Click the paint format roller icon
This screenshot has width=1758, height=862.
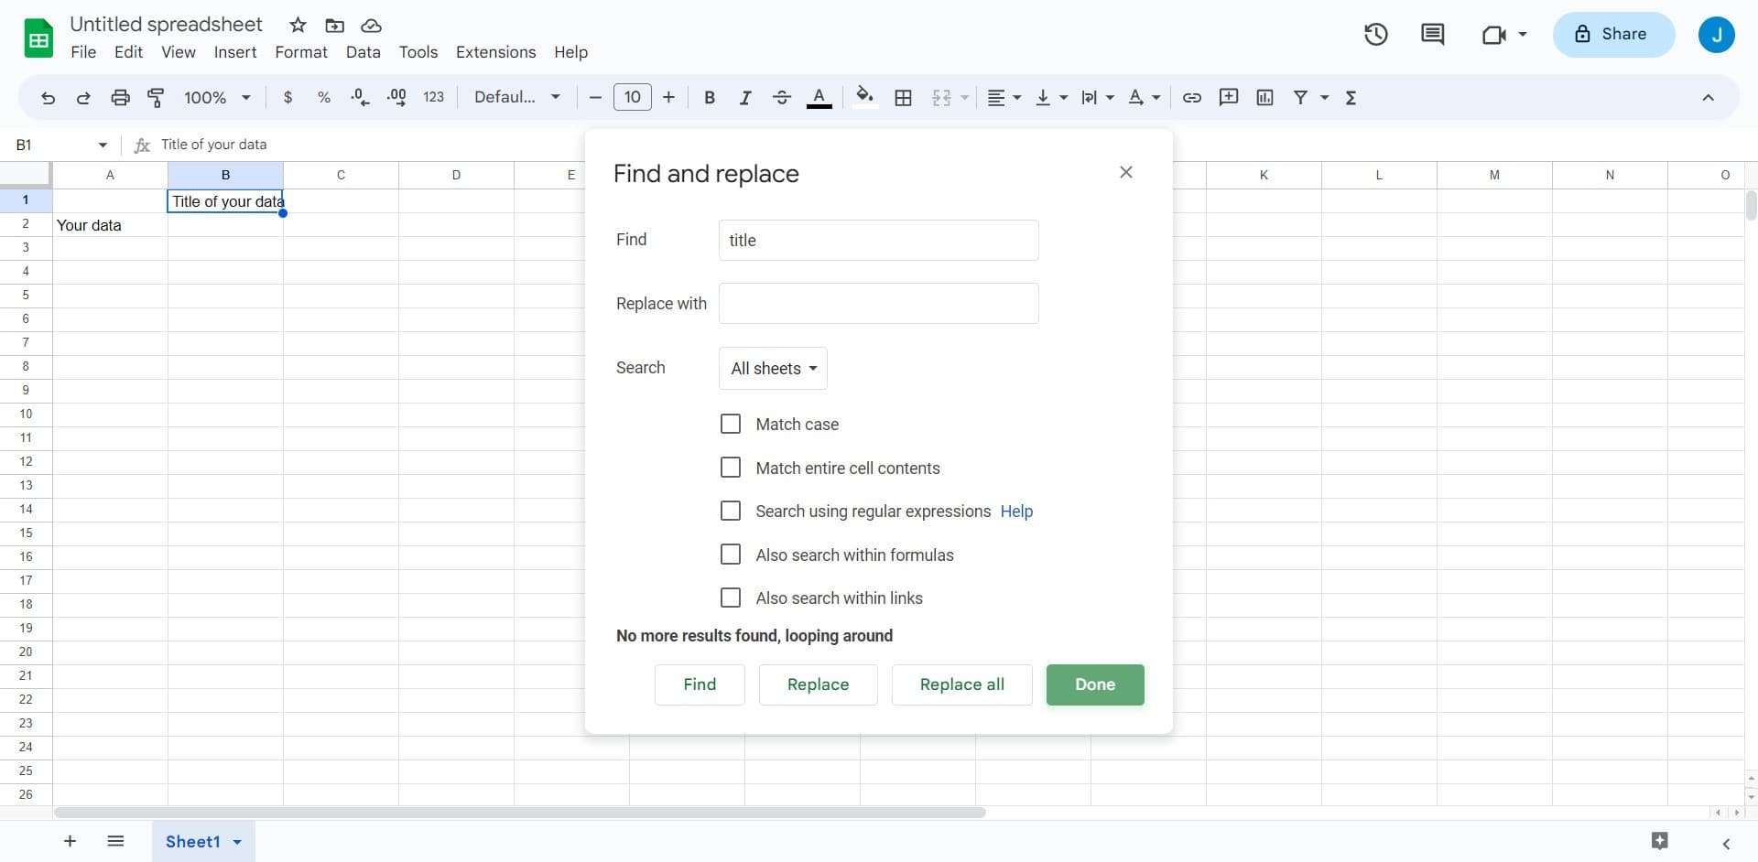pos(156,98)
